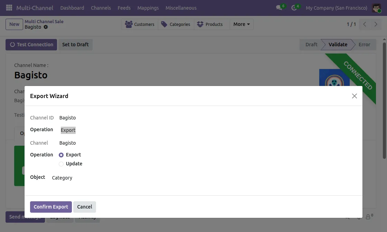This screenshot has height=232, width=387.
Task: Click the Multi Channel Sale breadcrumb
Action: [44, 21]
